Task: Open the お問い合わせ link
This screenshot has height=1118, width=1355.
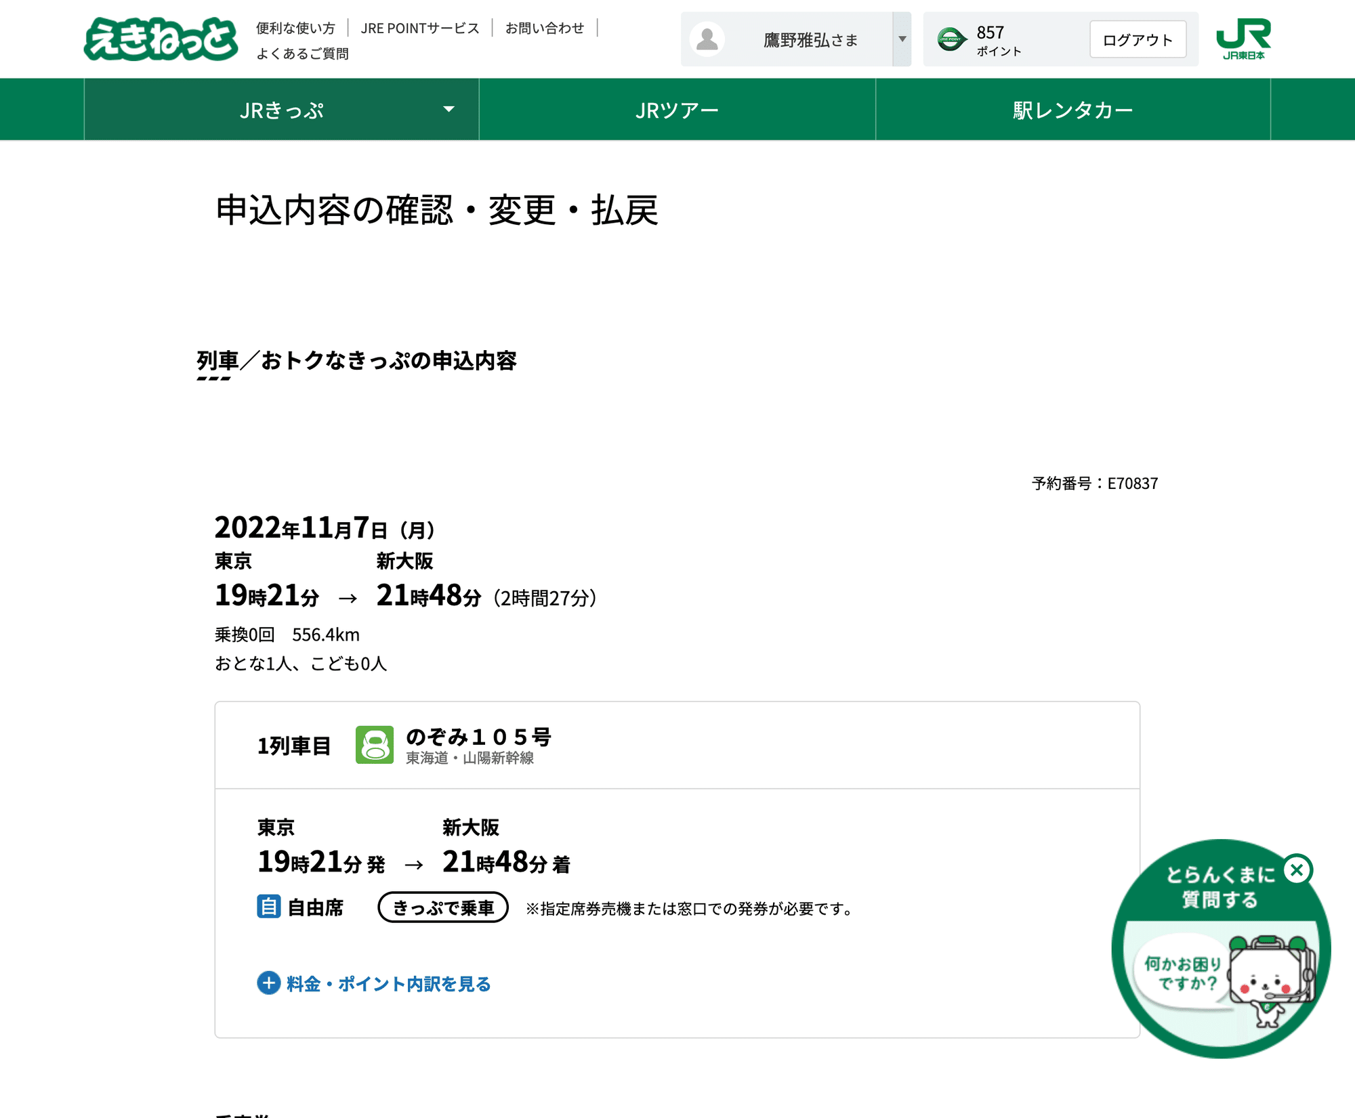Action: pos(545,27)
